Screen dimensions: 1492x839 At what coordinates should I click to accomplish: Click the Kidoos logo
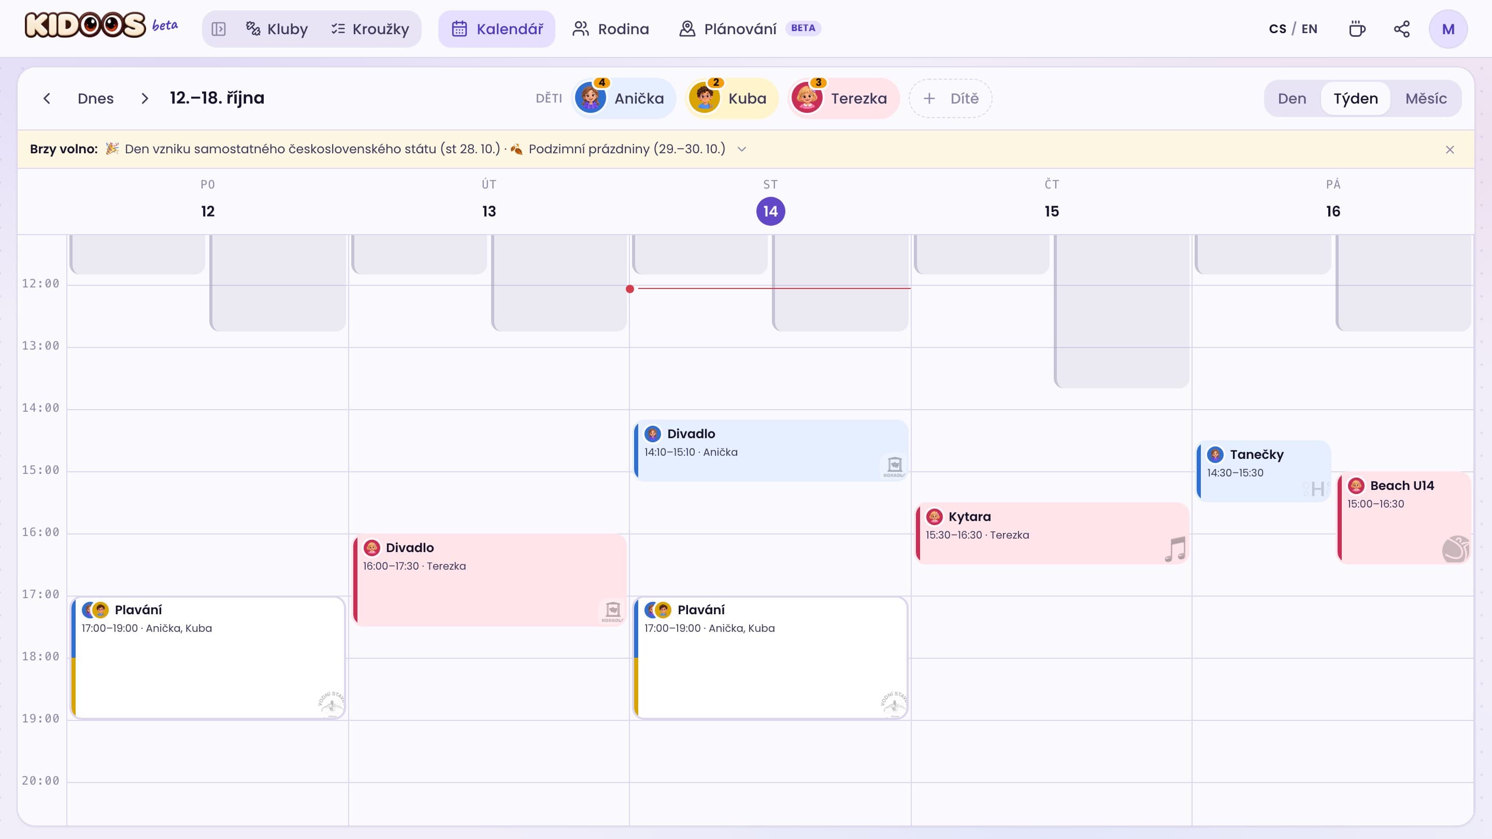[x=85, y=25]
